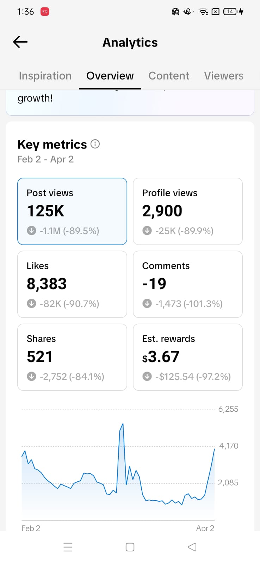
Task: Select the Overview tab
Action: 110,76
